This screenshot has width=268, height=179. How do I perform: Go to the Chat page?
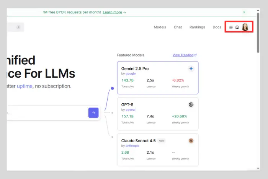click(178, 27)
